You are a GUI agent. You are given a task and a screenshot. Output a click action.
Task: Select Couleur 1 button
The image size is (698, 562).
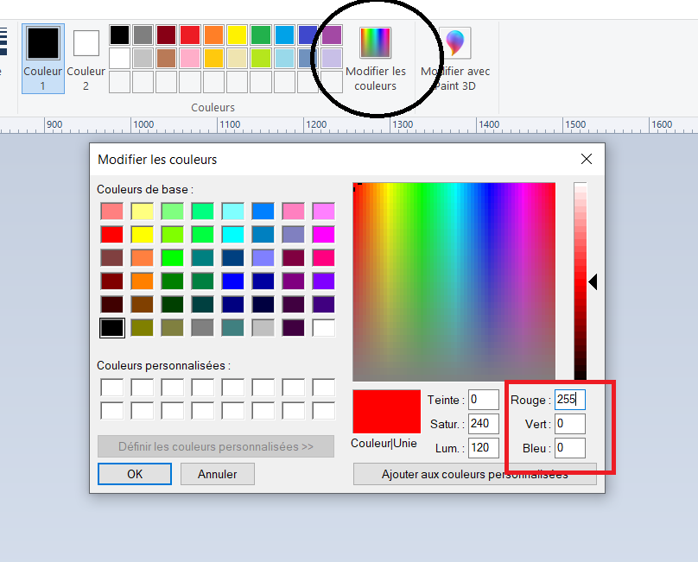click(x=43, y=59)
